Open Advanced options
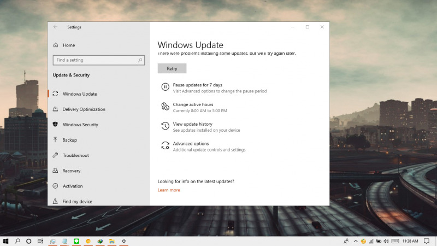The width and height of the screenshot is (437, 246). click(x=191, y=144)
